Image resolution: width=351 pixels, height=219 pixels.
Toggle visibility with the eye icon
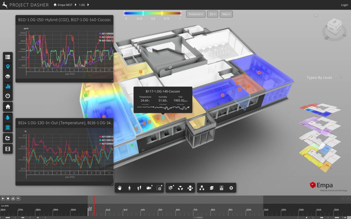8,76
